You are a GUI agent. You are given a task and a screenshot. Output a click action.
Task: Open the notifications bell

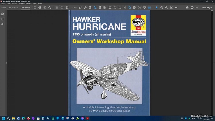197,7
